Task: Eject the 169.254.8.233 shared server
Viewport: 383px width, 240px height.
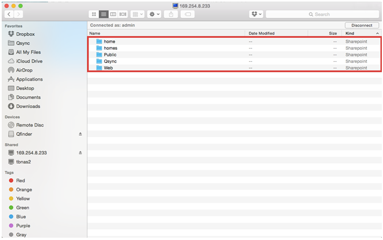Action: [x=80, y=153]
